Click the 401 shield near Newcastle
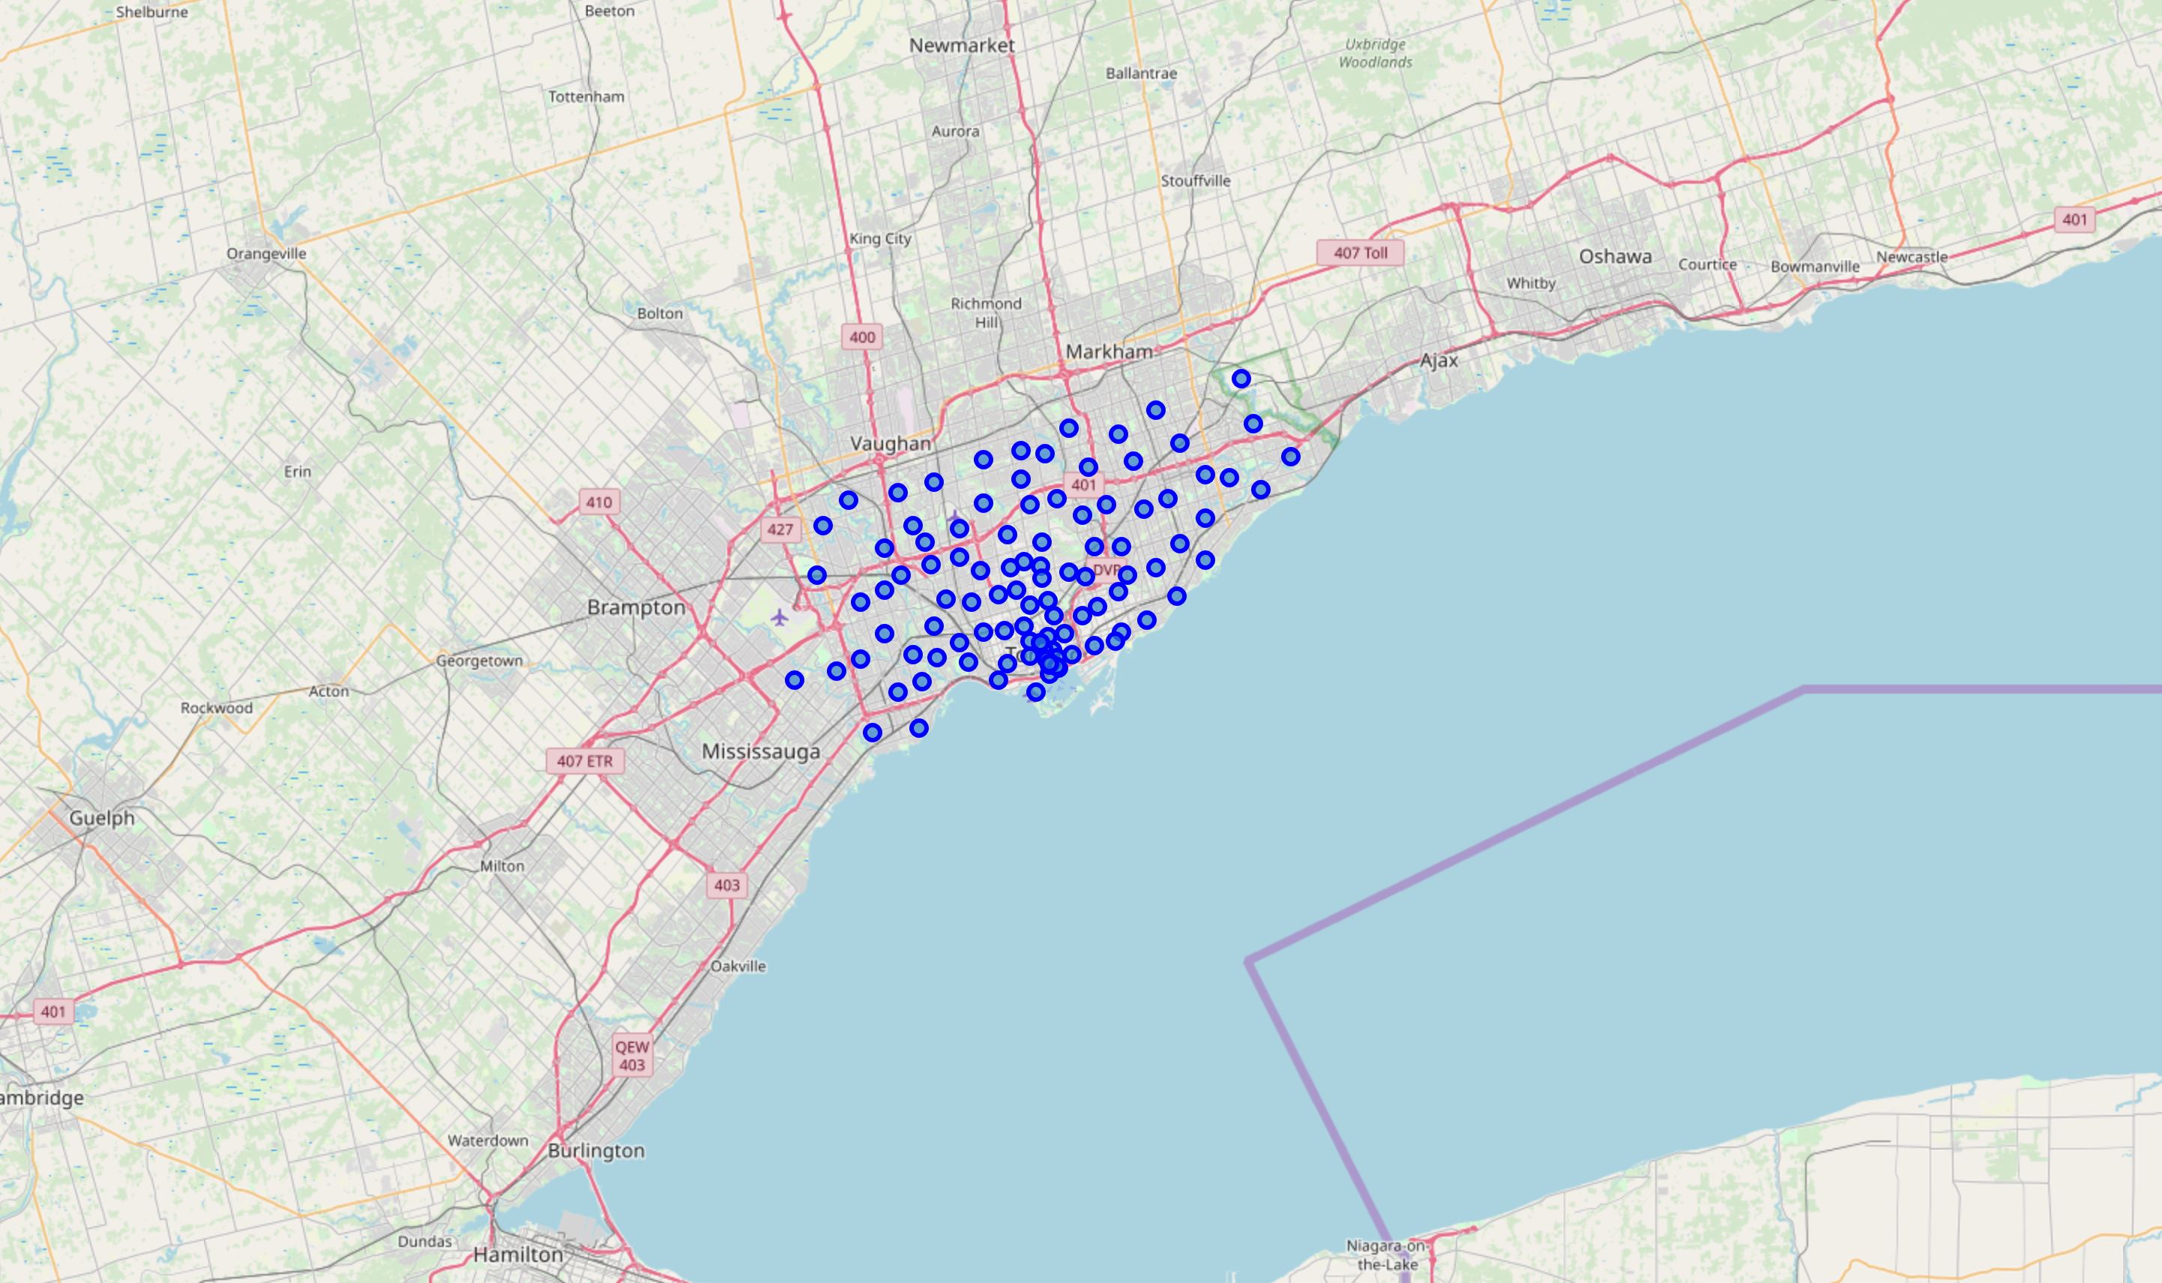The image size is (2162, 1283). click(2075, 220)
